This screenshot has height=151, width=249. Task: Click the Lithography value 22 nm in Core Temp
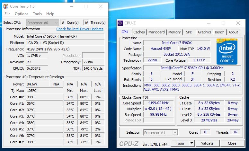pos(93,62)
